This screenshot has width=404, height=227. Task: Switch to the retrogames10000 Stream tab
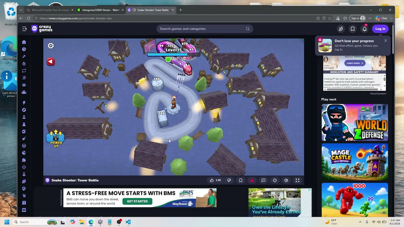100,10
